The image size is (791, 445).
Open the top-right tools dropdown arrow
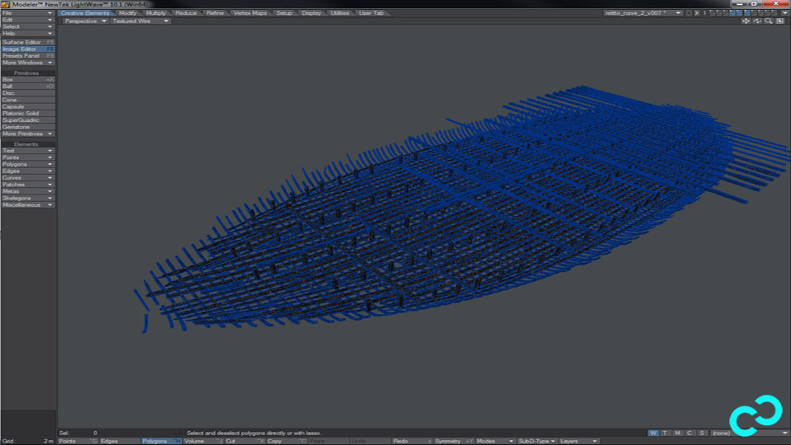click(x=785, y=13)
